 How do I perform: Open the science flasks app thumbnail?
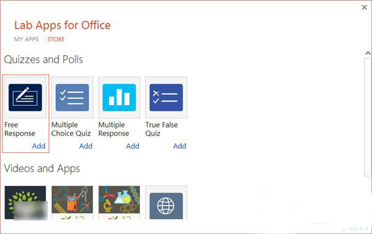[119, 202]
